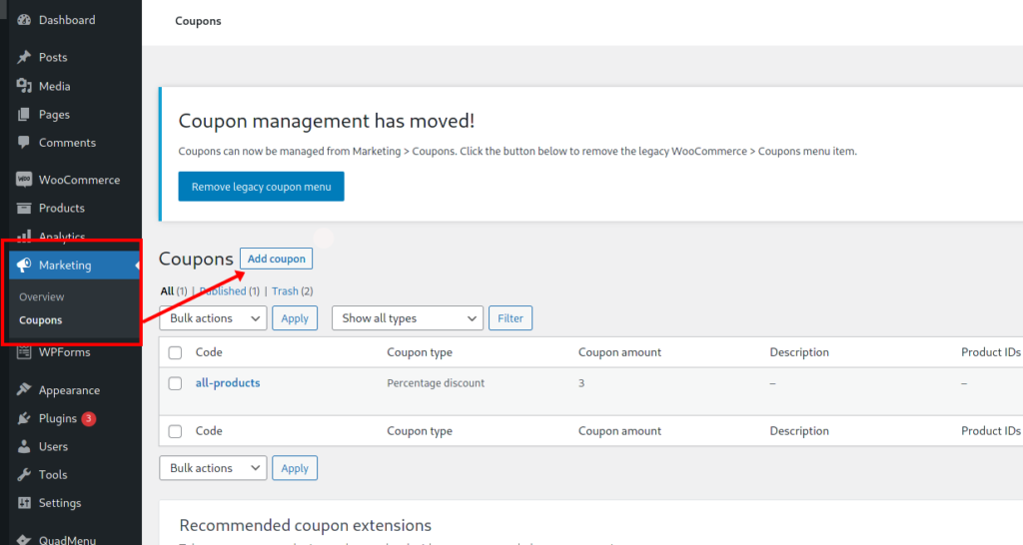This screenshot has height=545, width=1023.
Task: Show Trash (2) coupons filter
Action: [293, 290]
